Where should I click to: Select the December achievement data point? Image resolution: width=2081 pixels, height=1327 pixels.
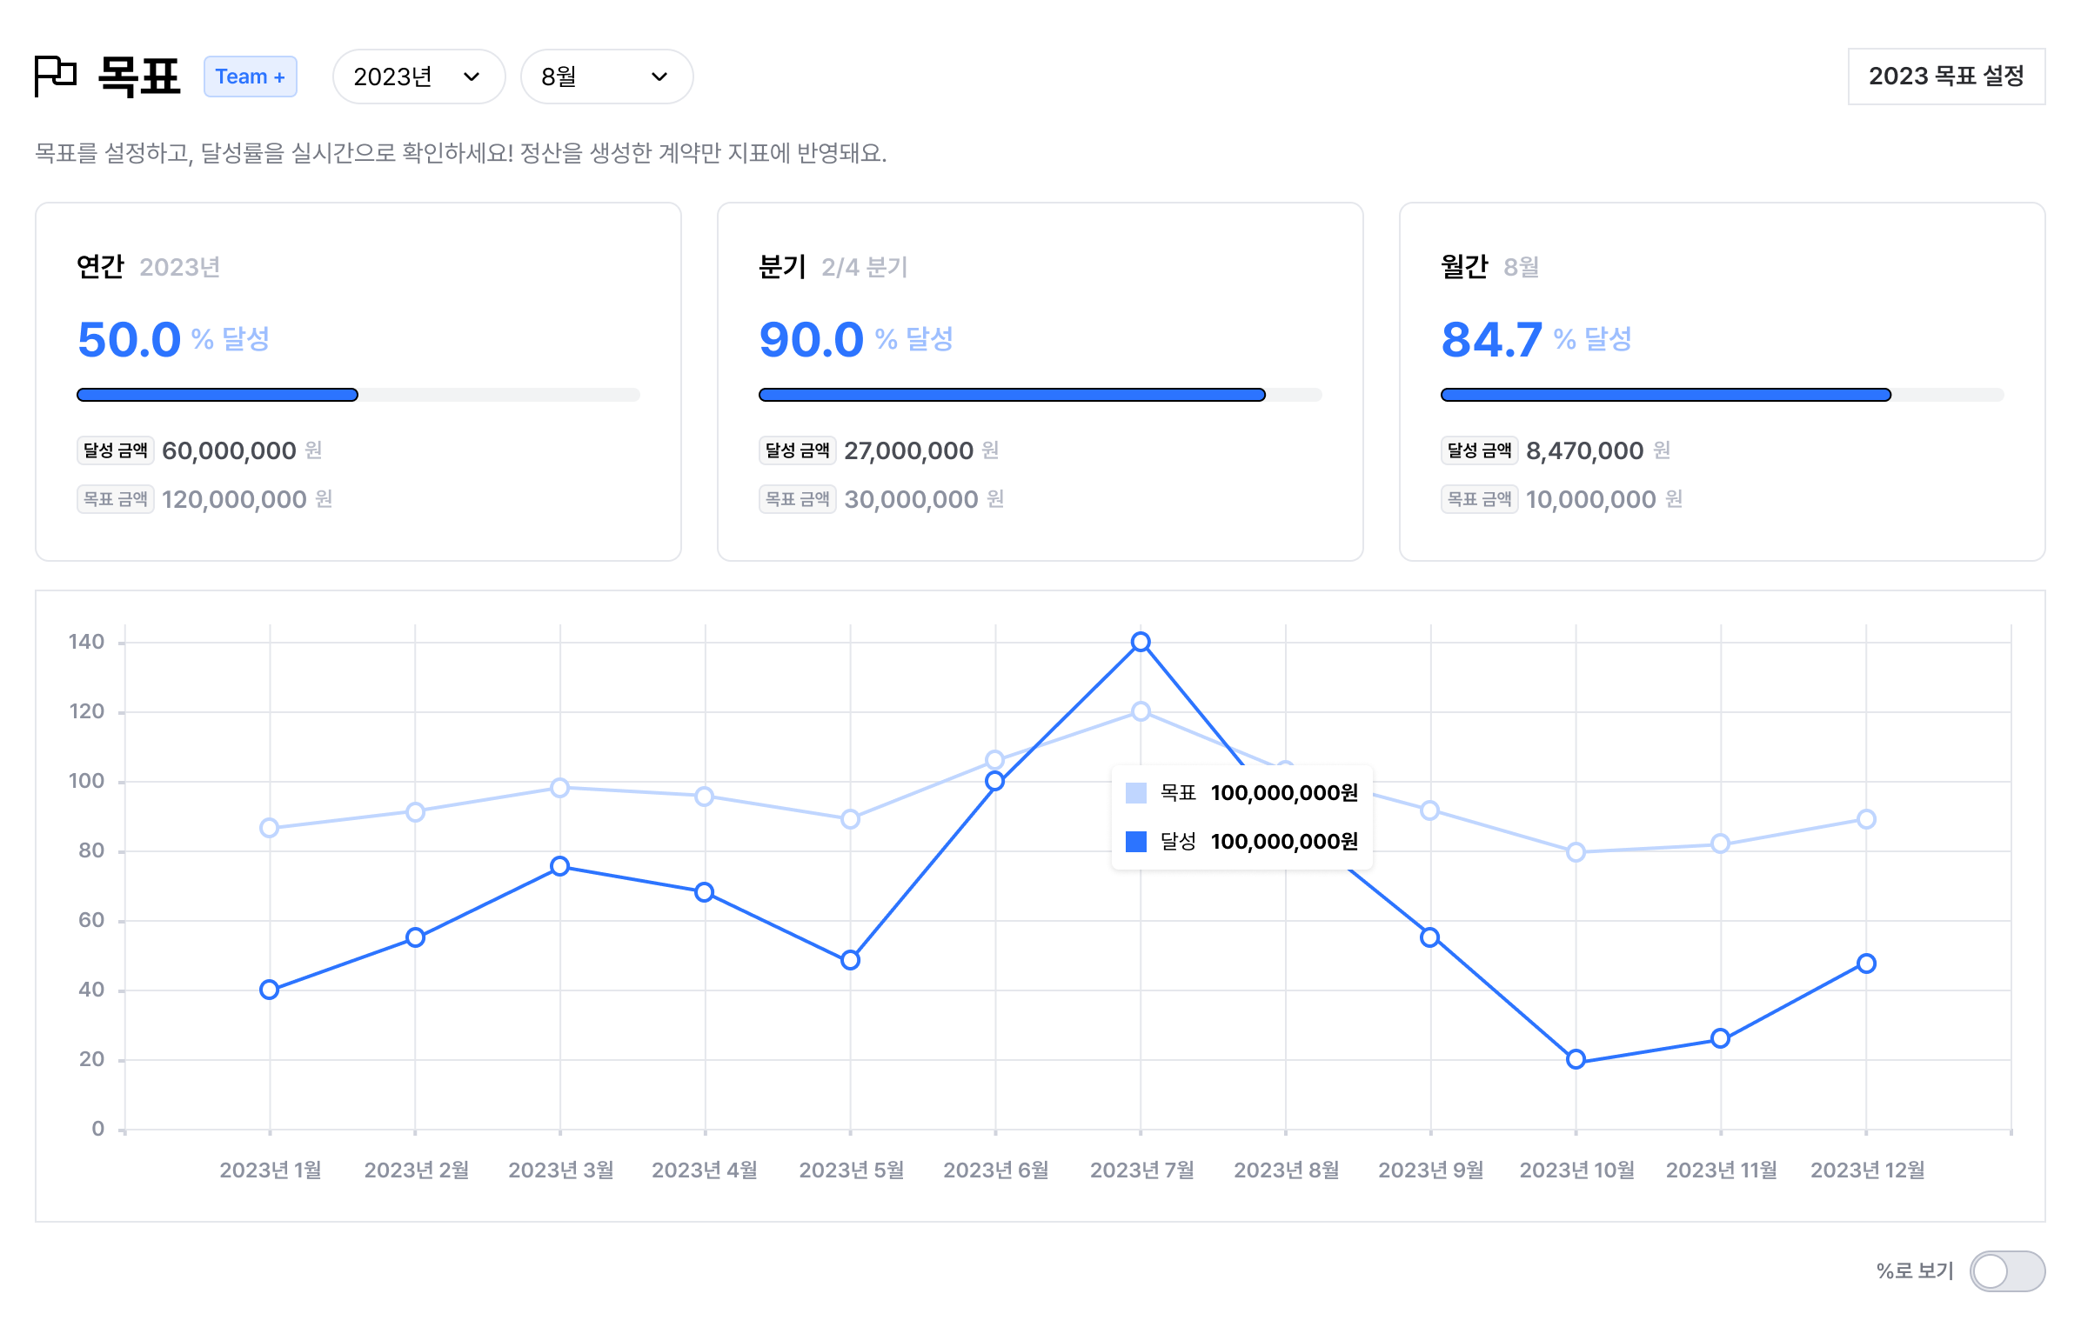(1866, 964)
